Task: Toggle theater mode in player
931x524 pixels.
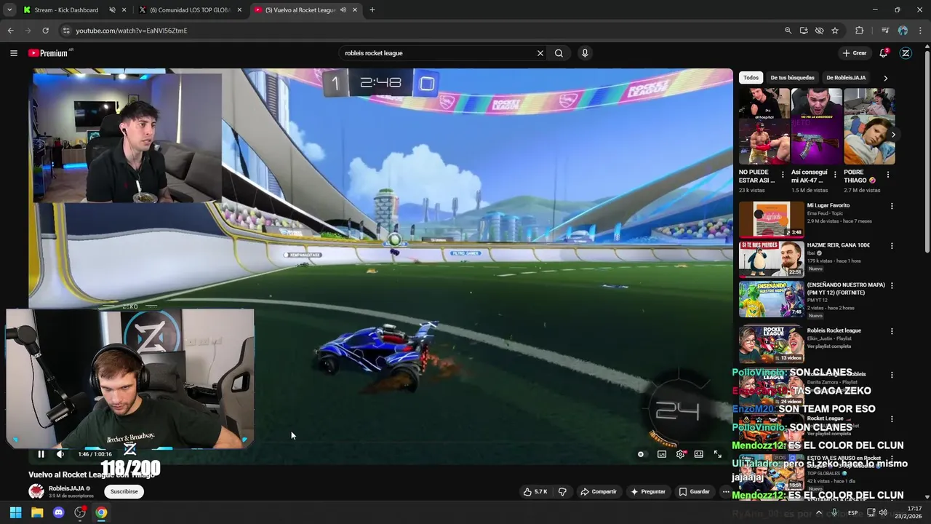Action: coord(699,454)
